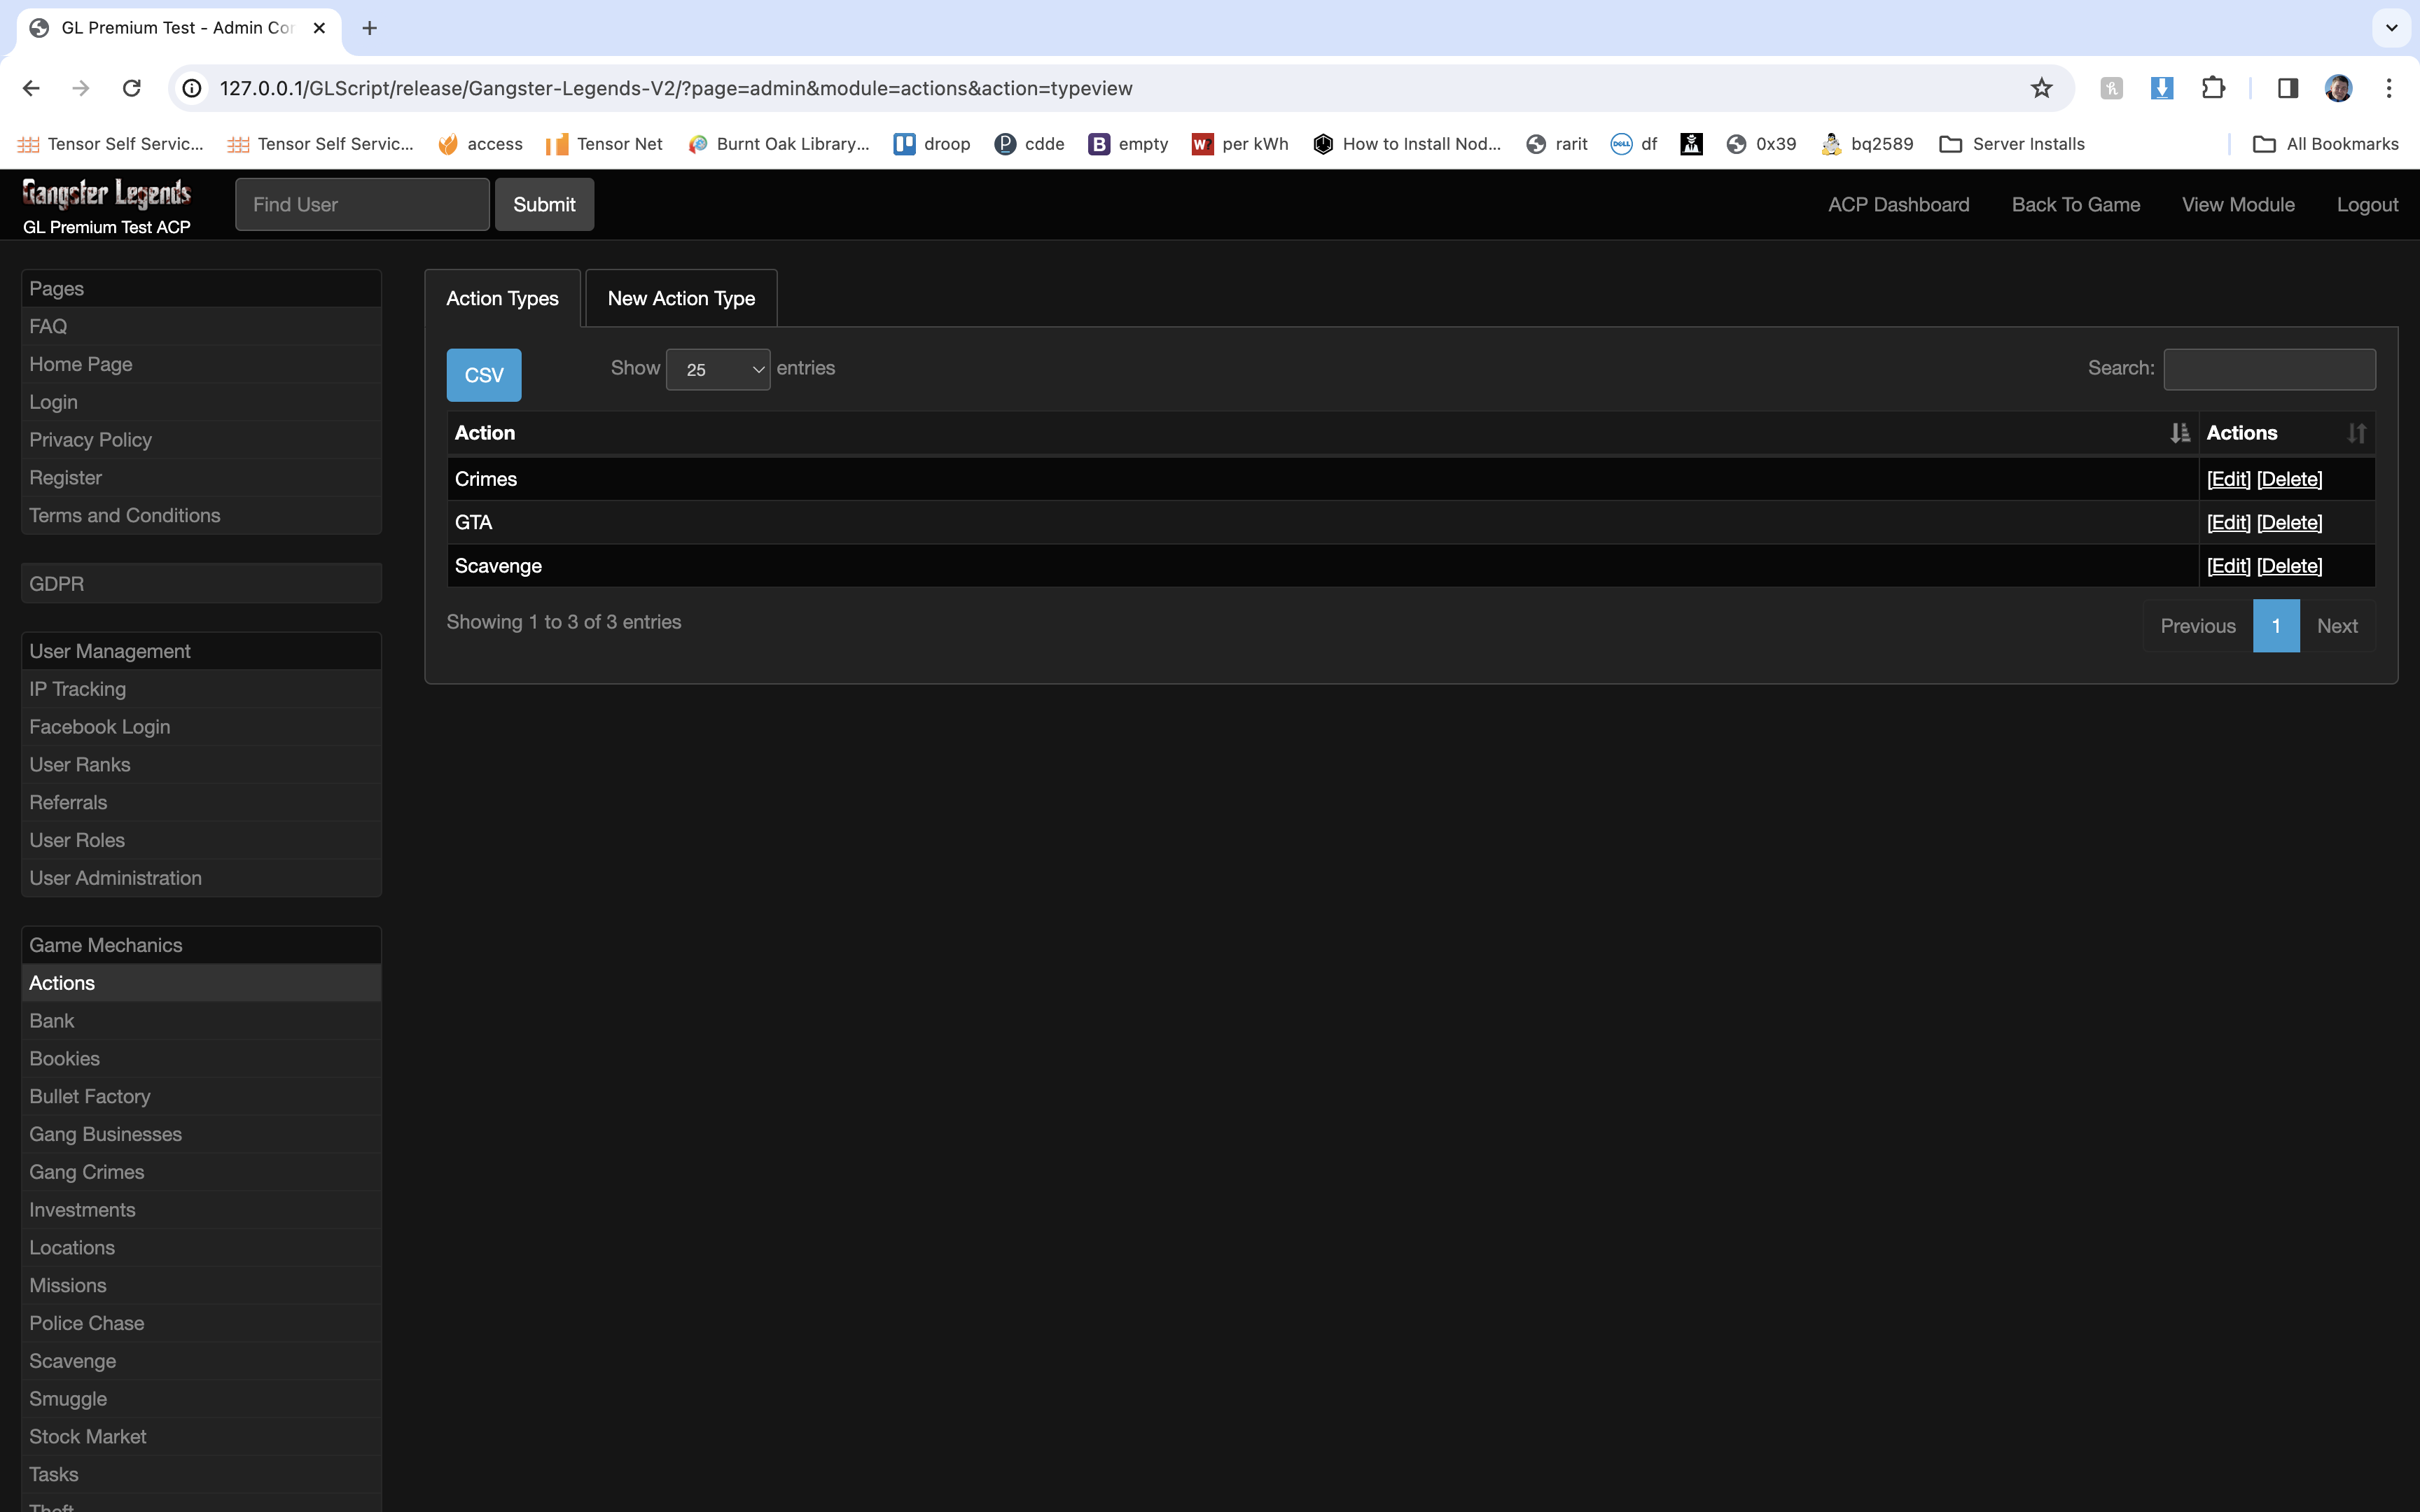Image resolution: width=2420 pixels, height=1512 pixels.
Task: Open the tab search chevron dropdown
Action: [x=2391, y=28]
